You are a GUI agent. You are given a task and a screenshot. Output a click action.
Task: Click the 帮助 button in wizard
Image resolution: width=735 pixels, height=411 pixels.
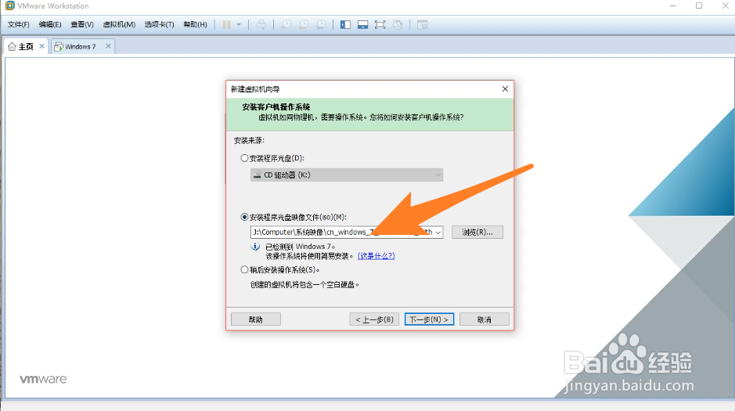click(256, 319)
